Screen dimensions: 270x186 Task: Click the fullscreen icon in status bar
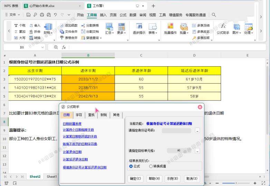[x=263, y=183]
